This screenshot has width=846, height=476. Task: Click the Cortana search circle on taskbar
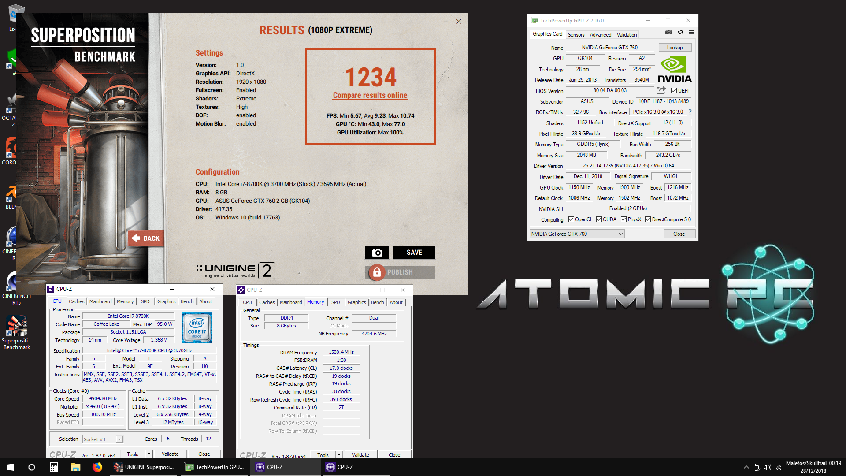32,467
